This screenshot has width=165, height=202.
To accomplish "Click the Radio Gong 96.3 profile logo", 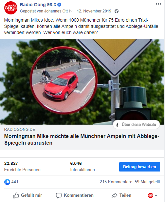I will tap(11, 8).
